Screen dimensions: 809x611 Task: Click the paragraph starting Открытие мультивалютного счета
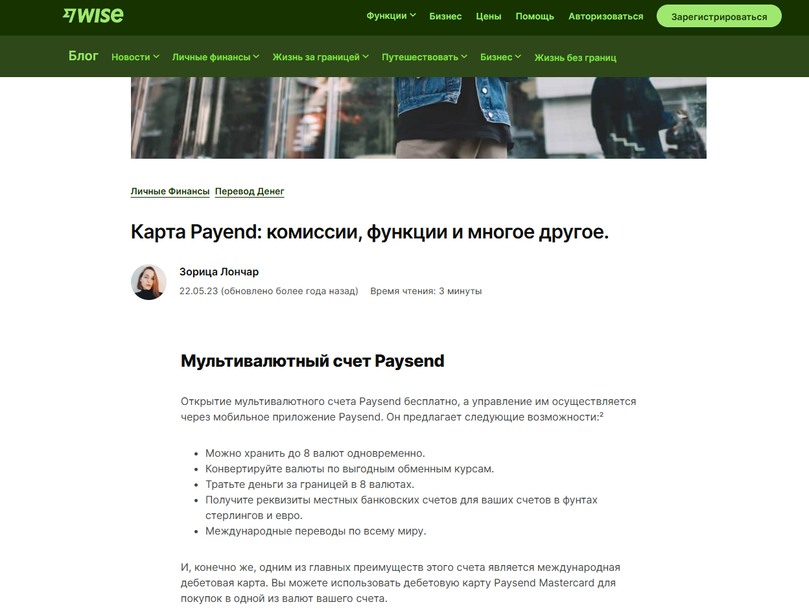click(408, 409)
